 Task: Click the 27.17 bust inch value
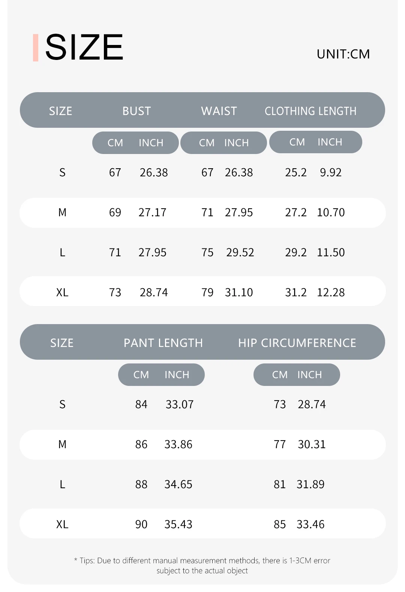pos(152,212)
